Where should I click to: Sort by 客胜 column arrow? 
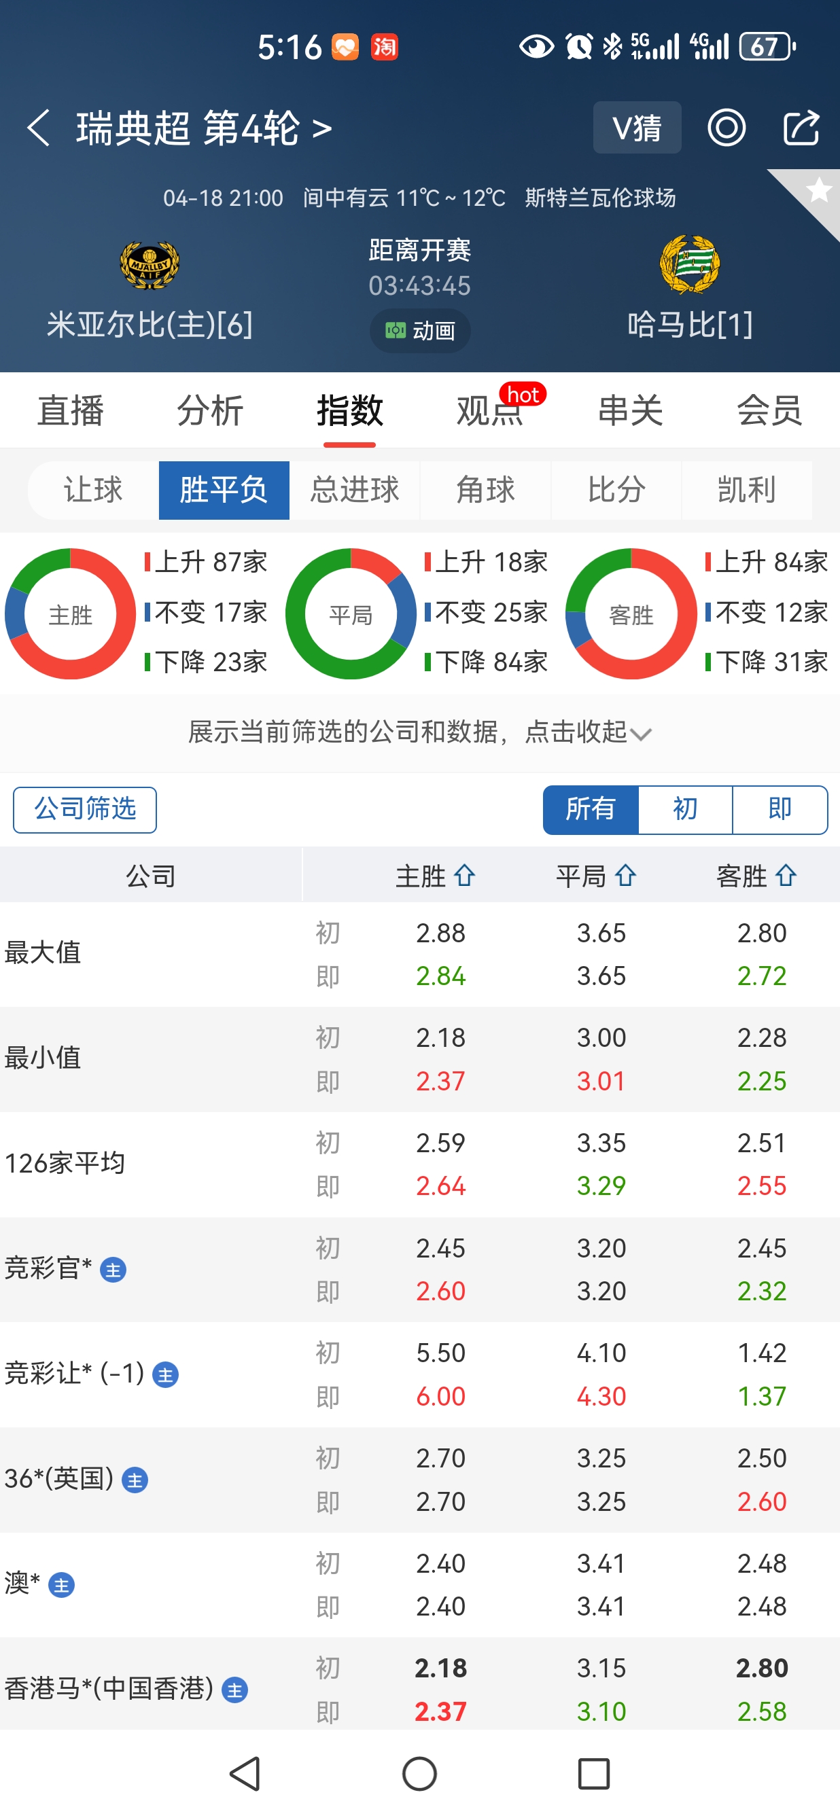pos(786,876)
